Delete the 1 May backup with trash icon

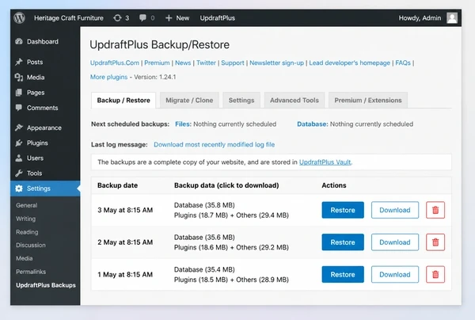[435, 275]
